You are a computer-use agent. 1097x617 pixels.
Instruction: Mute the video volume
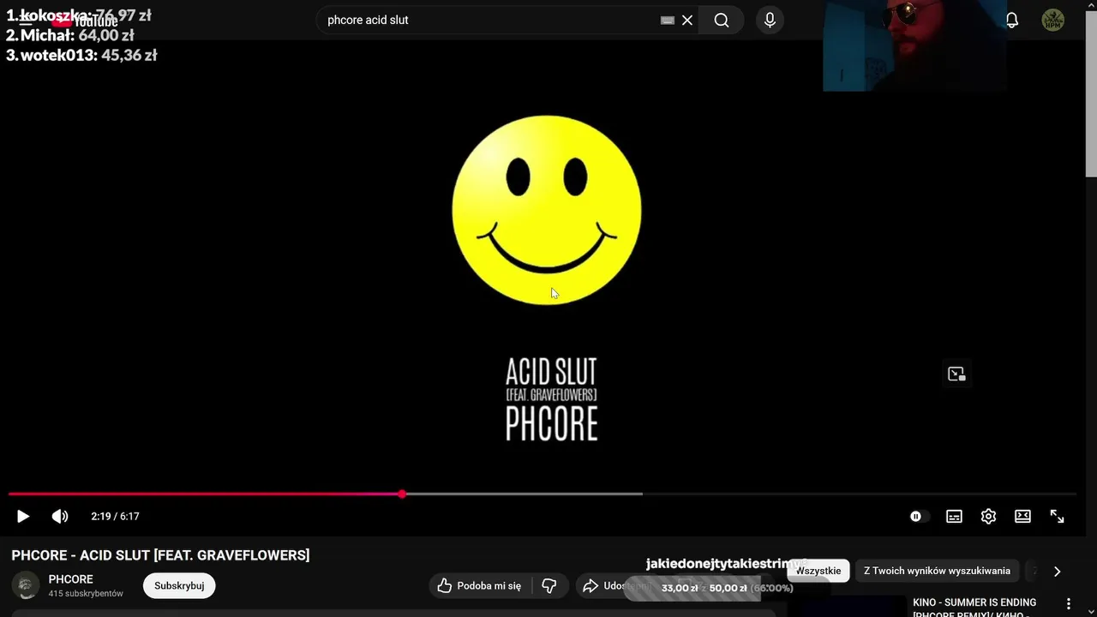click(60, 516)
